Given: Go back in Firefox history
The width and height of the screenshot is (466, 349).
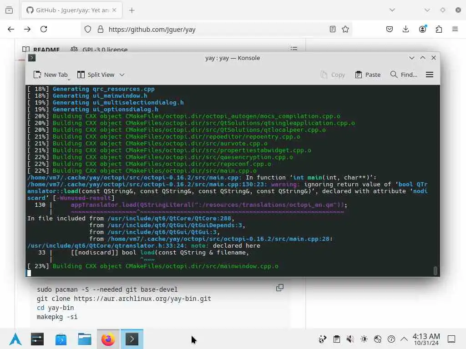Looking at the screenshot, I should click(x=11, y=29).
